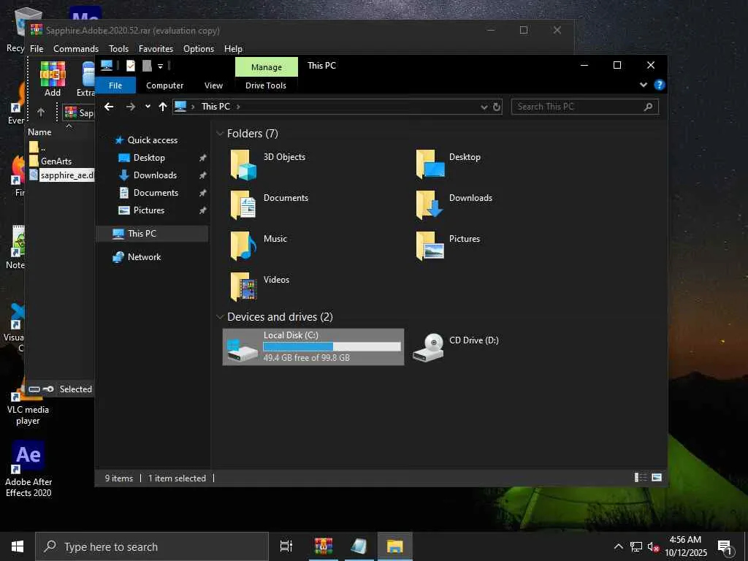Image resolution: width=748 pixels, height=561 pixels.
Task: Click the Add button in WinRAR toolbar
Action: [x=53, y=79]
